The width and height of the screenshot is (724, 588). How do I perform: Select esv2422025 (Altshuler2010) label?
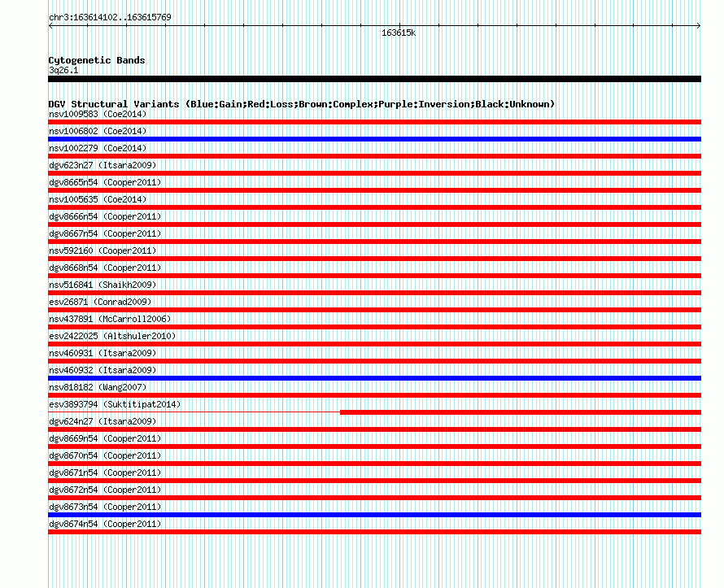pyautogui.click(x=112, y=336)
